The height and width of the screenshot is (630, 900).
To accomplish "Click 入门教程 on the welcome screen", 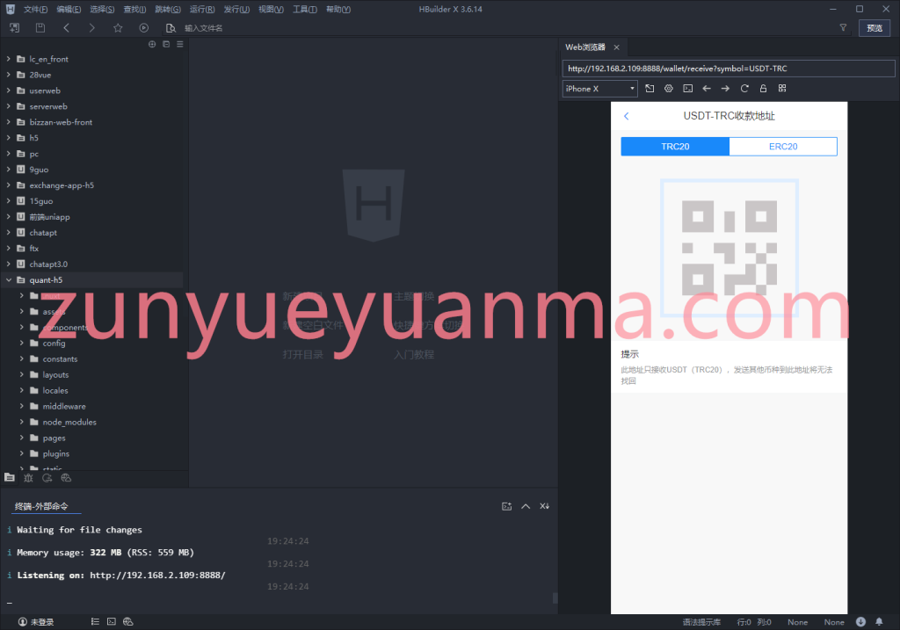I will tap(414, 355).
